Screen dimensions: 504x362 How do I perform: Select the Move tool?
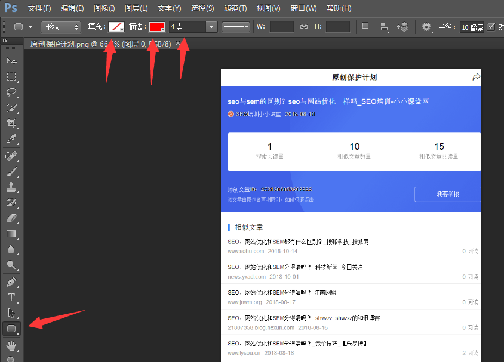pos(11,61)
